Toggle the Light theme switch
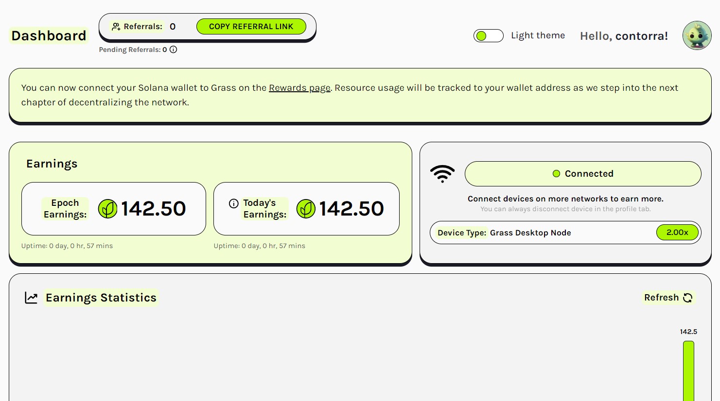The height and width of the screenshot is (401, 720). coord(489,35)
